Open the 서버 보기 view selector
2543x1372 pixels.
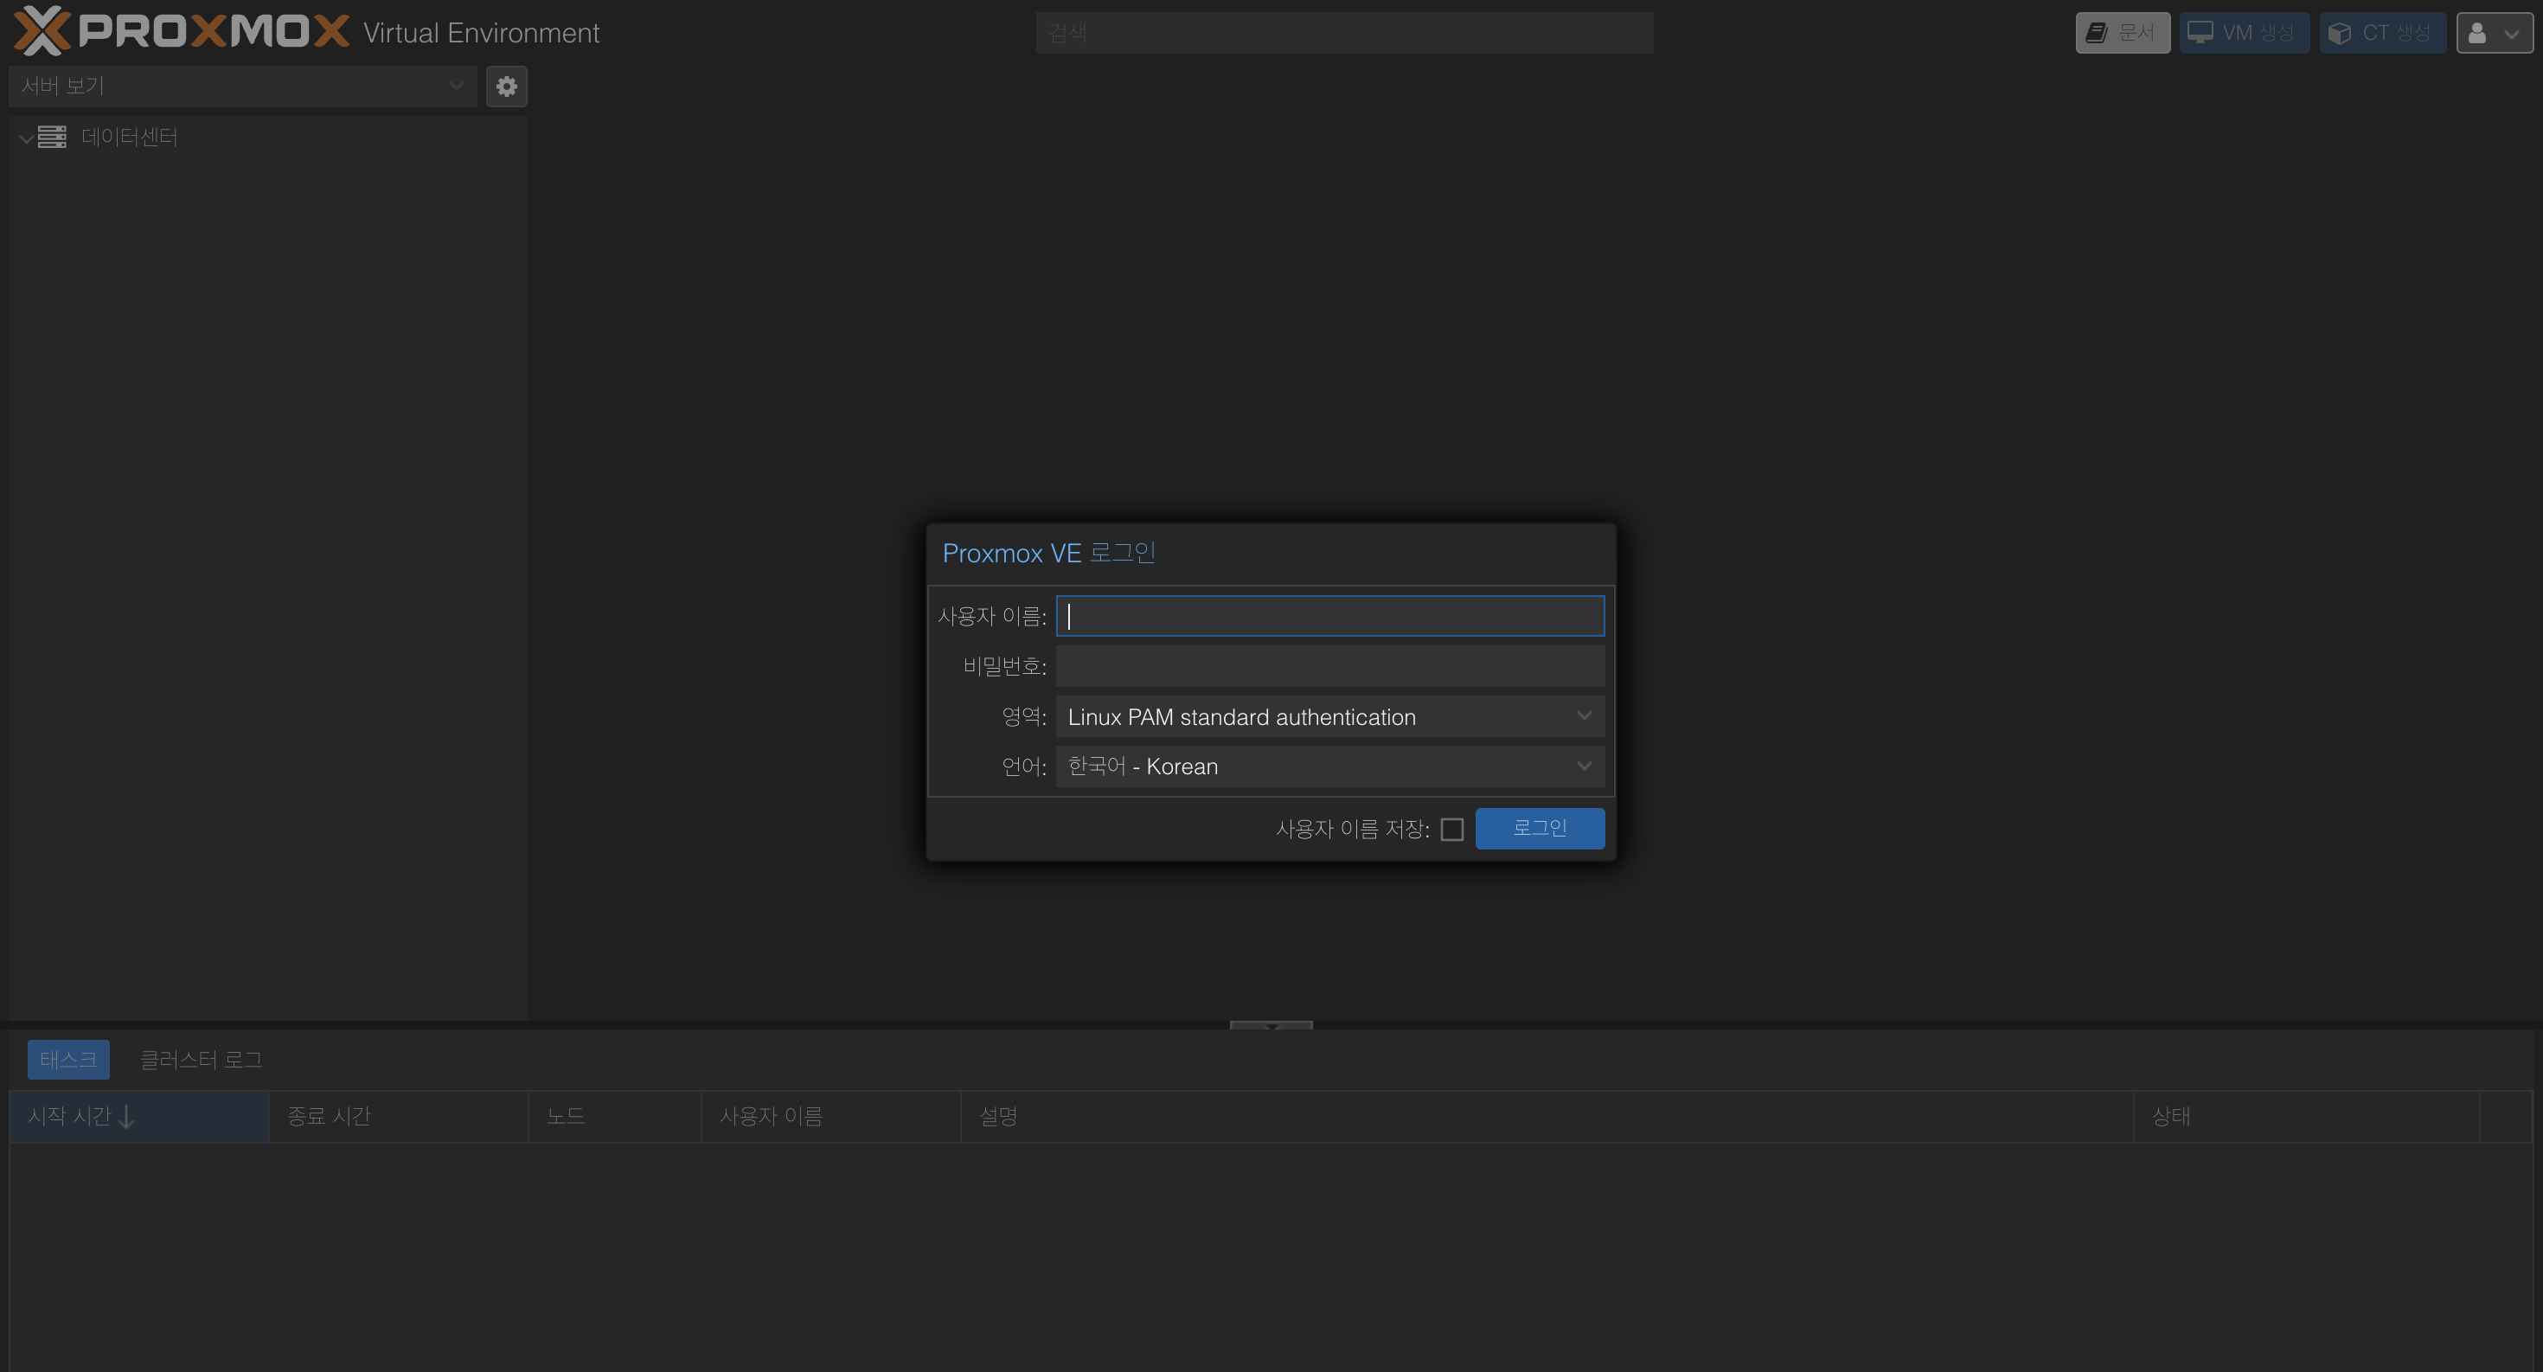(x=242, y=87)
